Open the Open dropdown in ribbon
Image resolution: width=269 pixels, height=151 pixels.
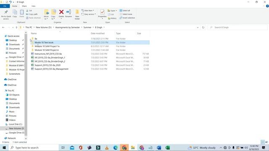pos(112,10)
